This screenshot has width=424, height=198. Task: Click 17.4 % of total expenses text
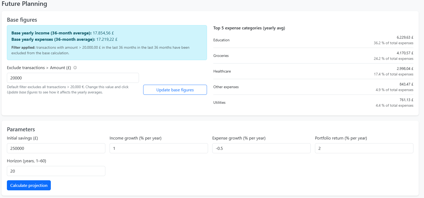(394, 74)
